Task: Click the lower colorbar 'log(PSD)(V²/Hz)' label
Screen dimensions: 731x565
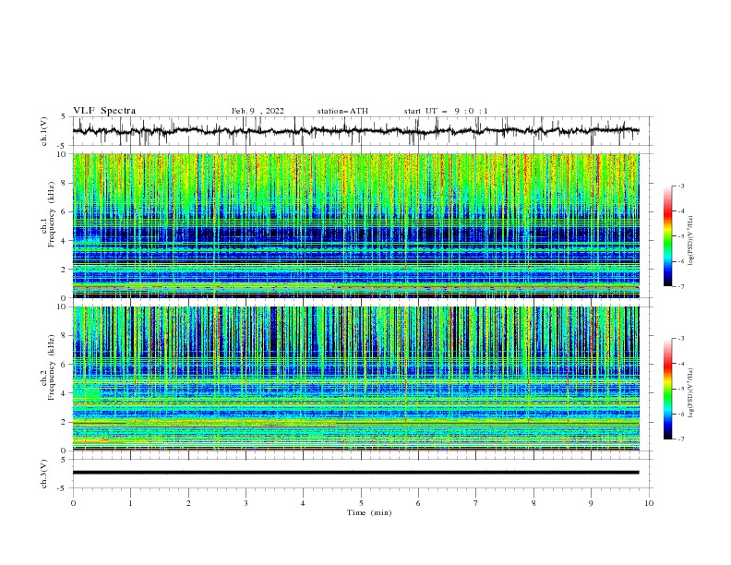Action: (x=691, y=392)
